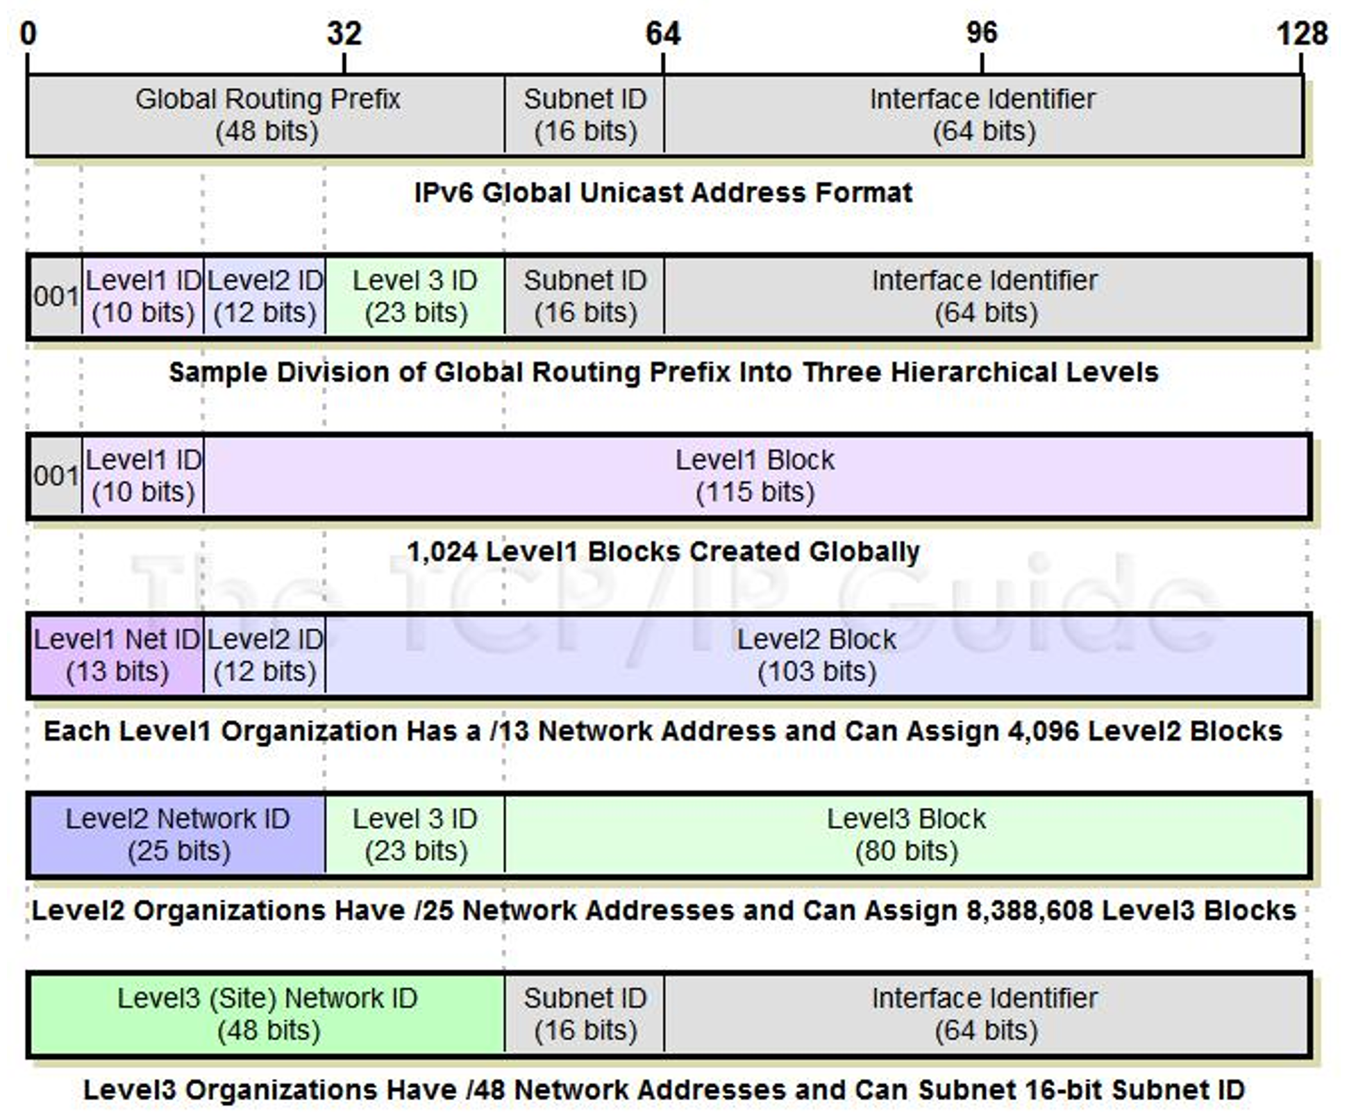Click the Interface Identifier (64 bits) top block
The width and height of the screenshot is (1365, 1118).
click(983, 115)
